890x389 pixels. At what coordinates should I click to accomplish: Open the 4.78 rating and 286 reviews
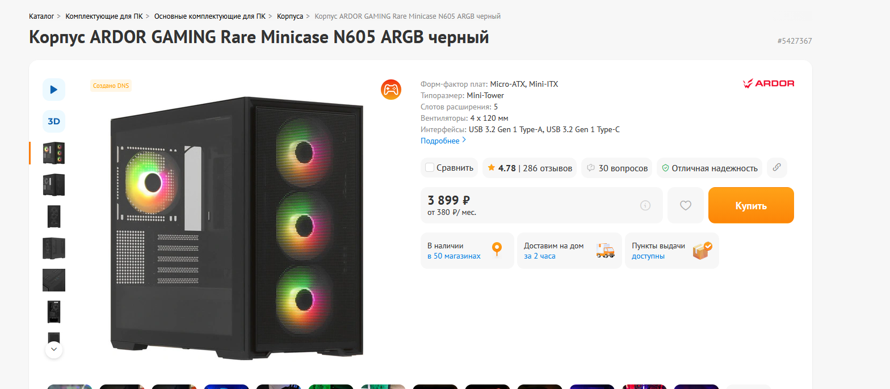point(530,168)
